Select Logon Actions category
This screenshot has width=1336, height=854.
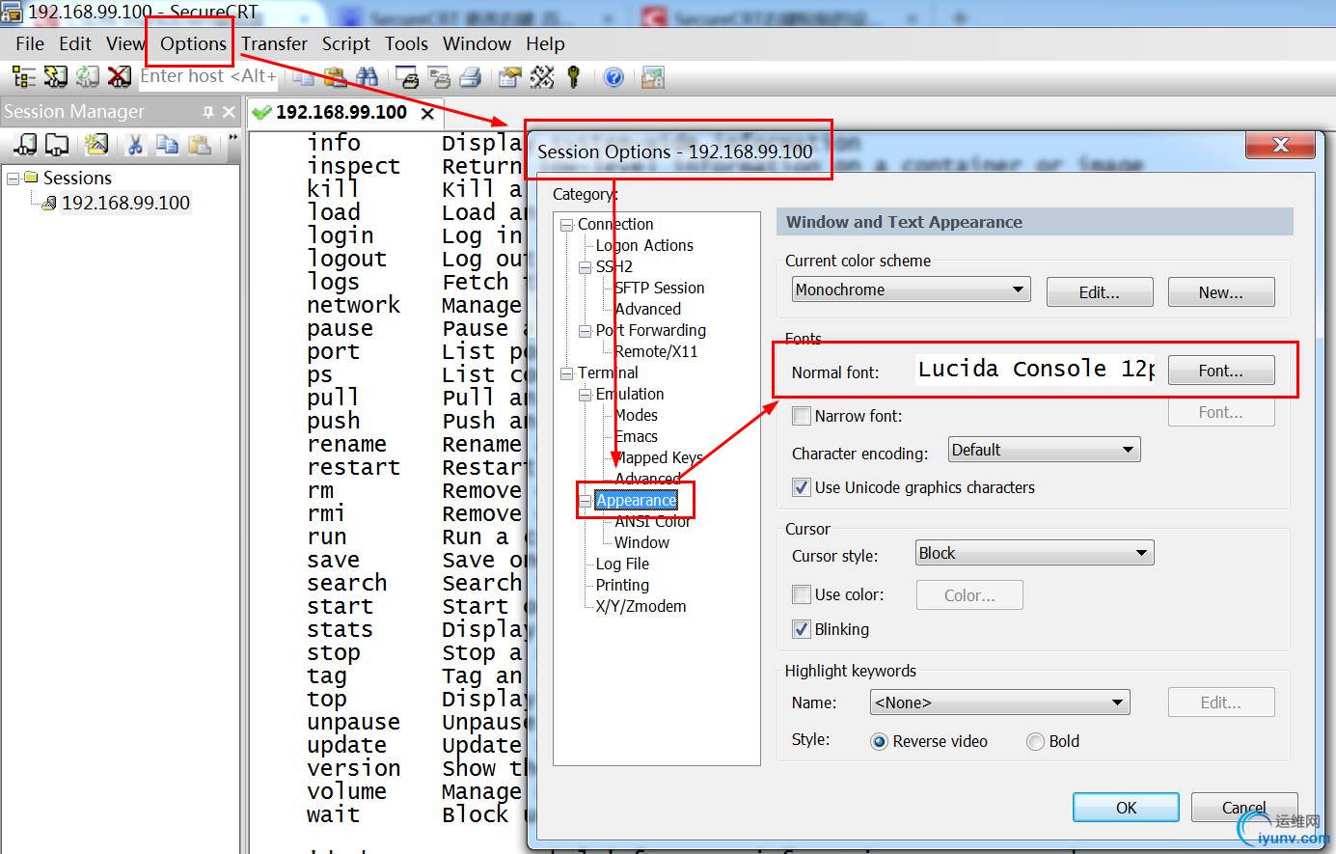point(644,245)
